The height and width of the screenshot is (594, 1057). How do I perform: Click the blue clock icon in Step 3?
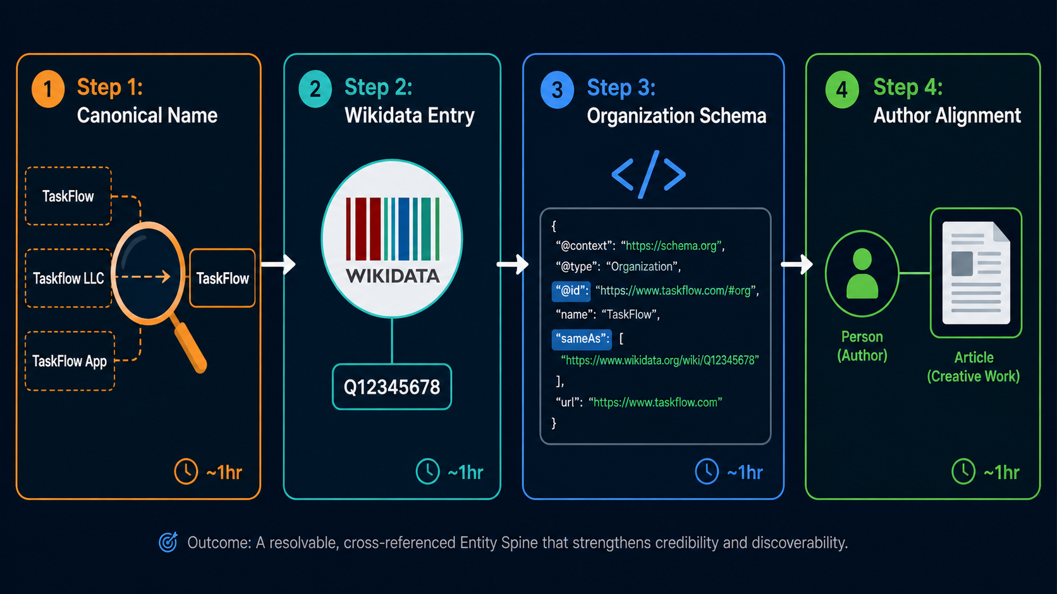pos(707,472)
